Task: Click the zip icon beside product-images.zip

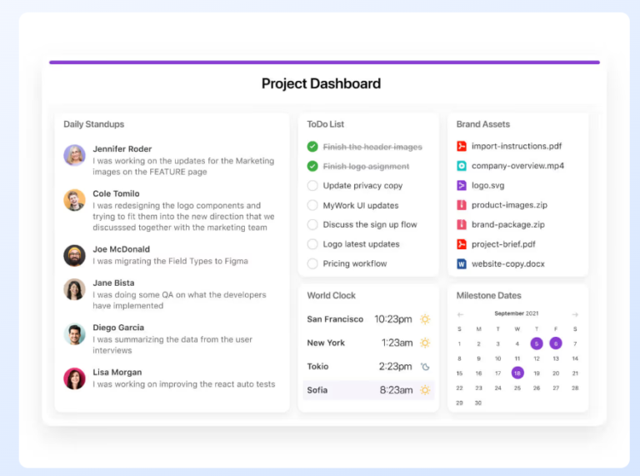Action: click(x=461, y=205)
